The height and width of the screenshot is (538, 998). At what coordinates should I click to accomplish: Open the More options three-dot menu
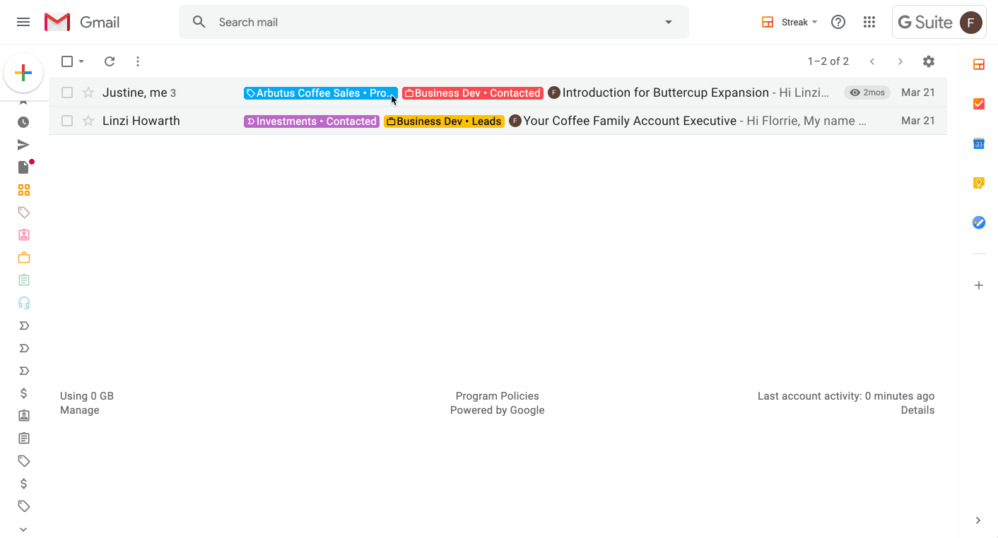click(138, 61)
